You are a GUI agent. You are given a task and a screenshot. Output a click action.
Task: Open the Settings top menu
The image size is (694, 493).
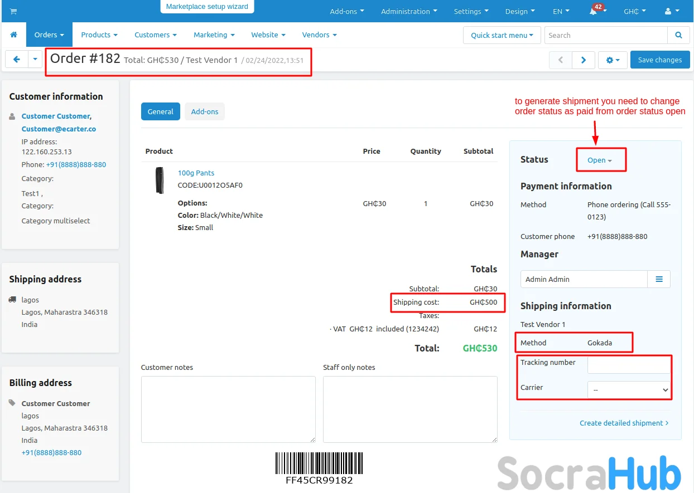(471, 11)
